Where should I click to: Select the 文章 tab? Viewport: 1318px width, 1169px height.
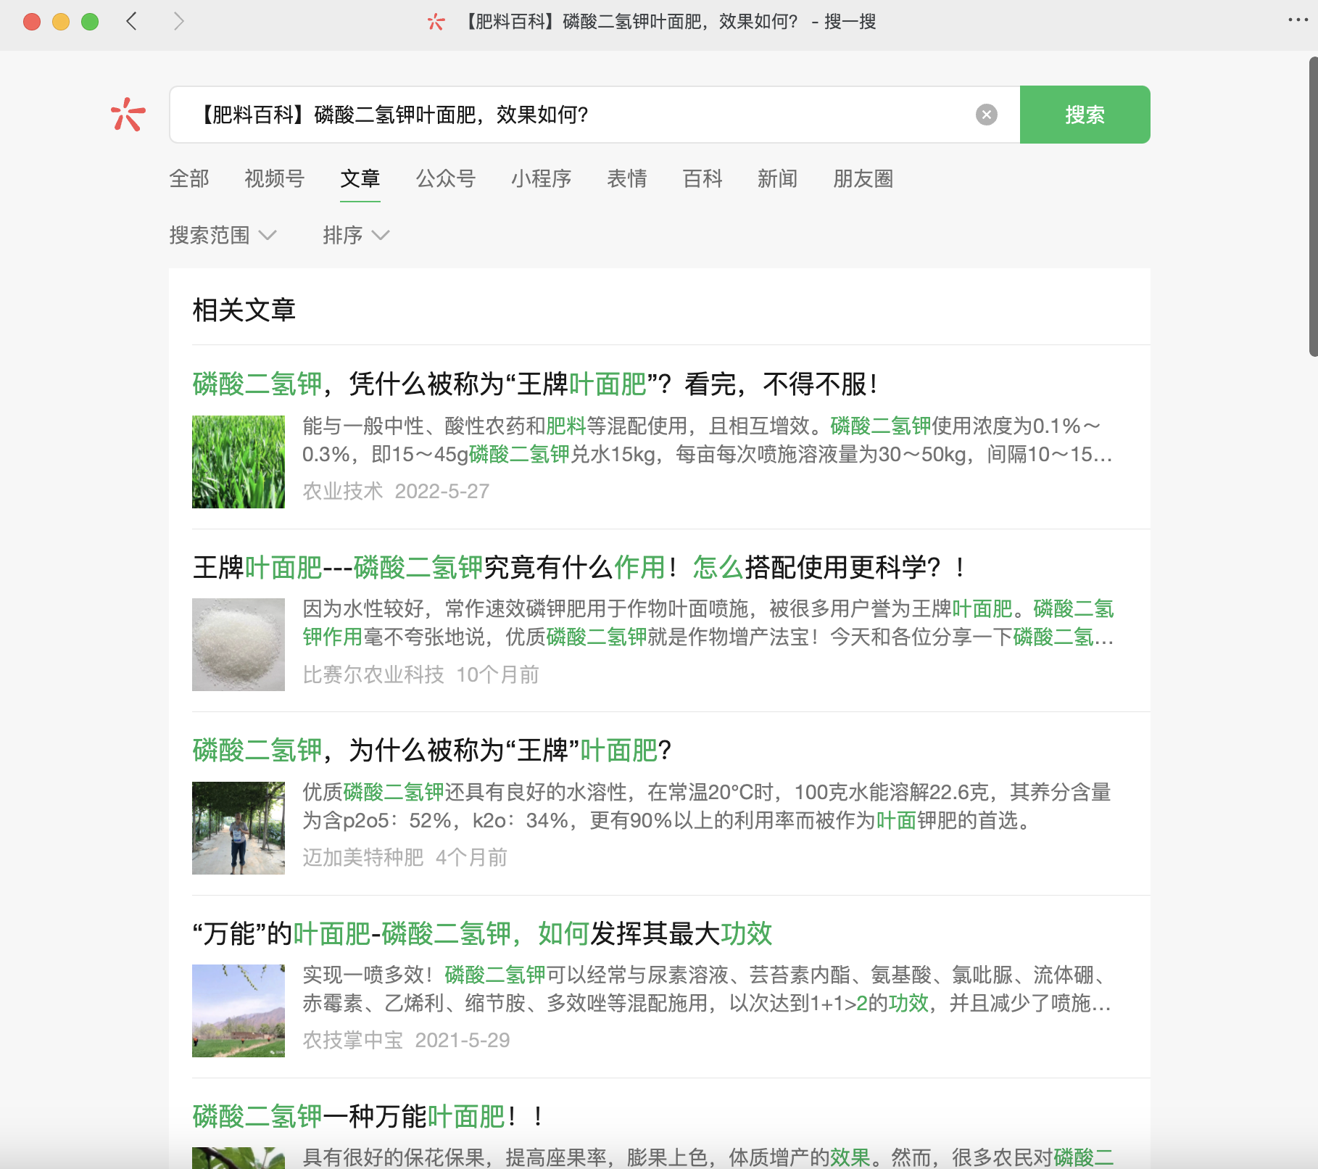point(360,178)
